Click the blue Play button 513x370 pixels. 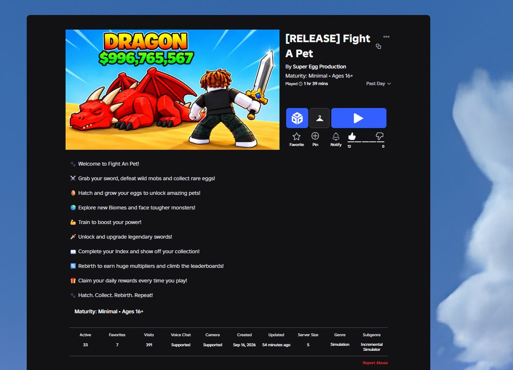(x=359, y=118)
